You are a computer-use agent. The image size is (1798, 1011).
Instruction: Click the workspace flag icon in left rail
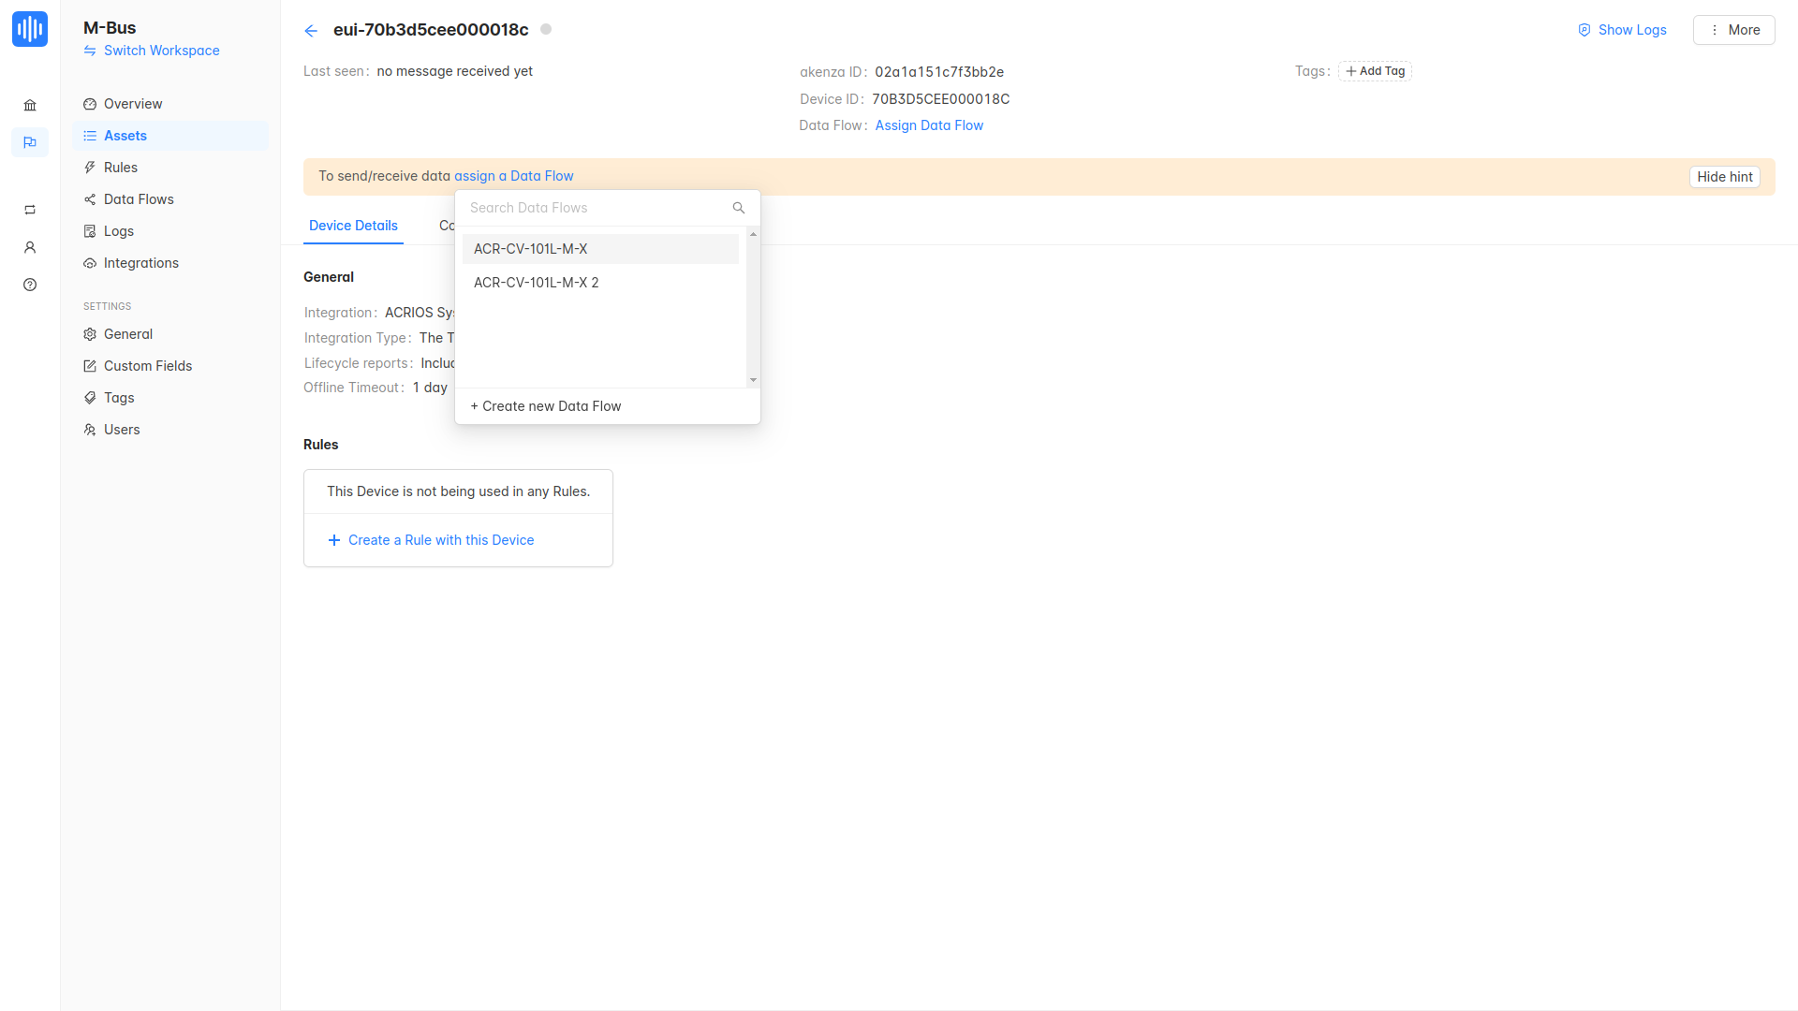click(x=30, y=142)
